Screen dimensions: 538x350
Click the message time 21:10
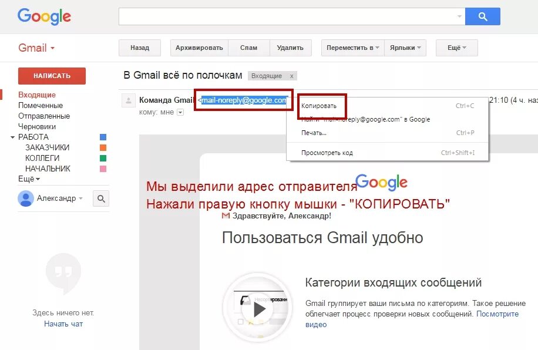click(499, 100)
